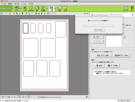The height and width of the screenshot is (102, 135).
Task: Click the デザイン登録 (register design) button
Action: click(103, 55)
